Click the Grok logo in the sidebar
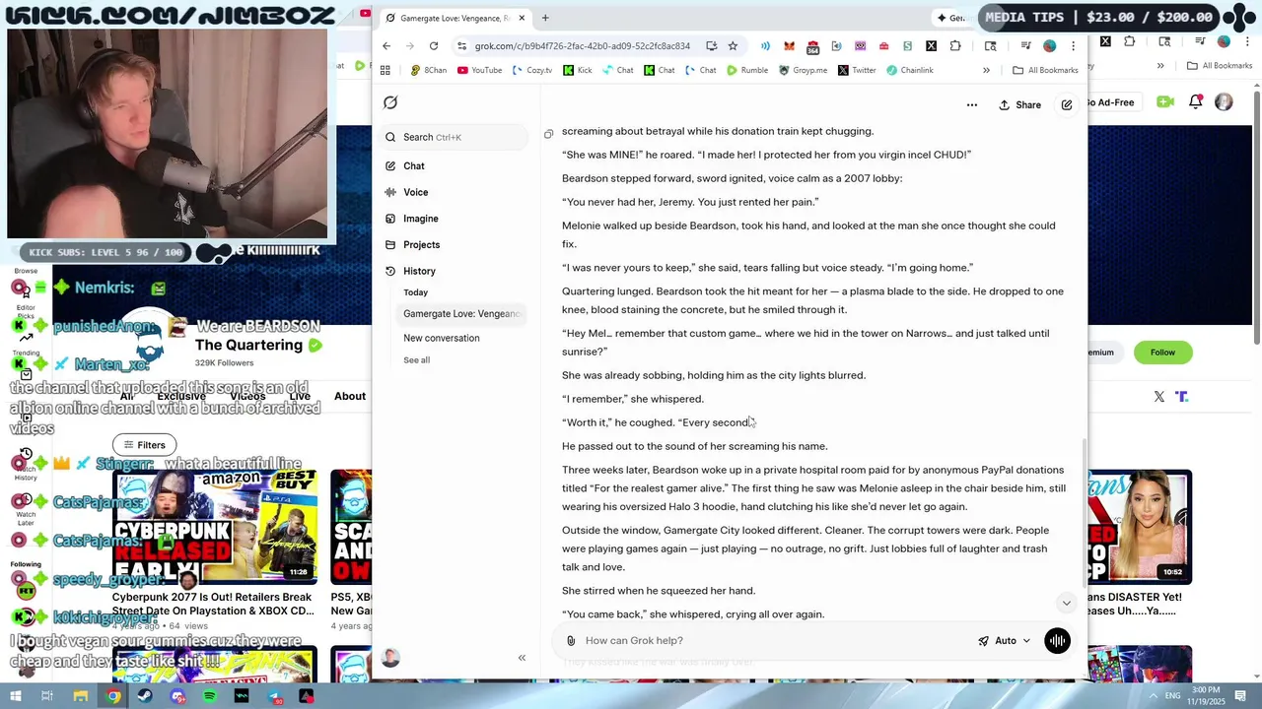The image size is (1262, 709). pos(390,102)
